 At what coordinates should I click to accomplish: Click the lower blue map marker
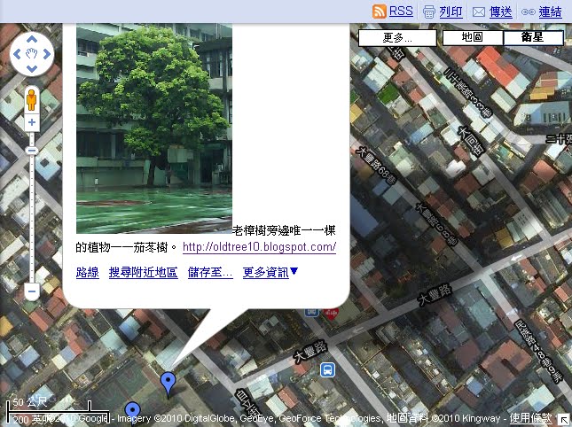click(132, 413)
